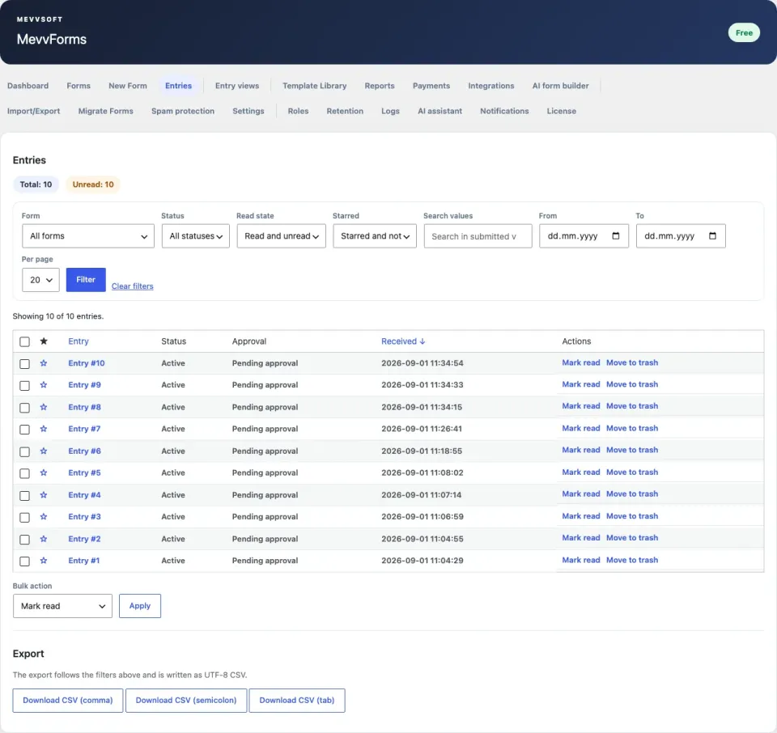777x733 pixels.
Task: Star Entry #9
Action: click(44, 385)
